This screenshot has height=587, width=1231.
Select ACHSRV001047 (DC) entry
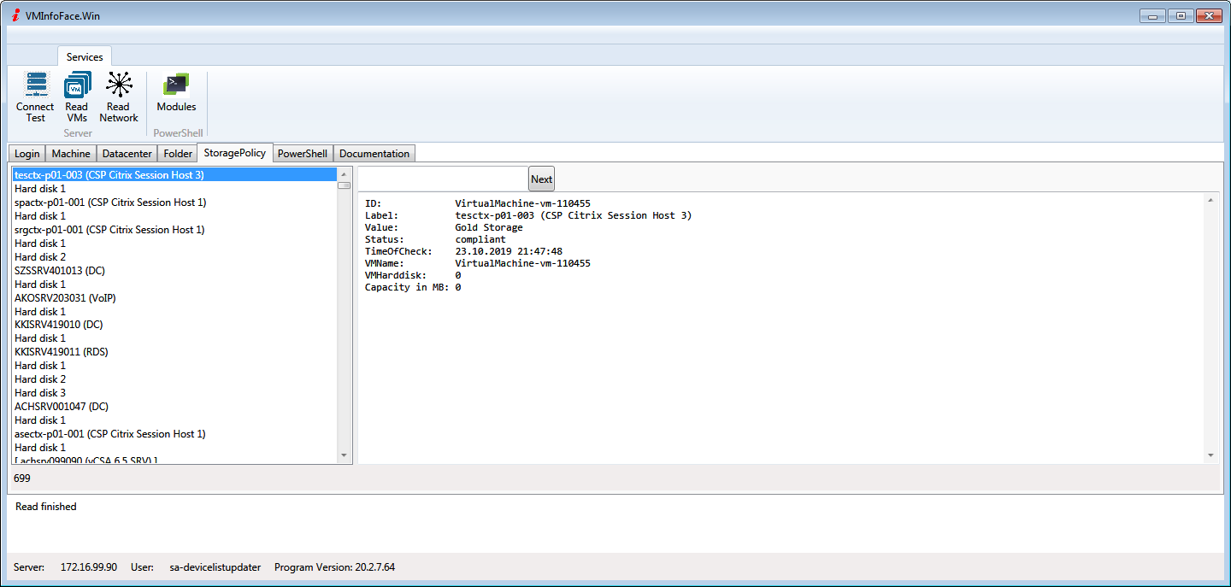tap(175, 407)
